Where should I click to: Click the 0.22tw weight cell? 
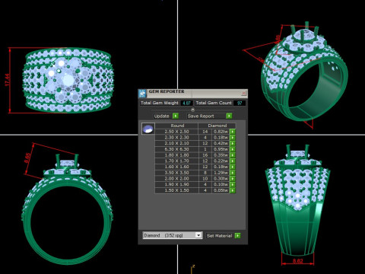221,161
